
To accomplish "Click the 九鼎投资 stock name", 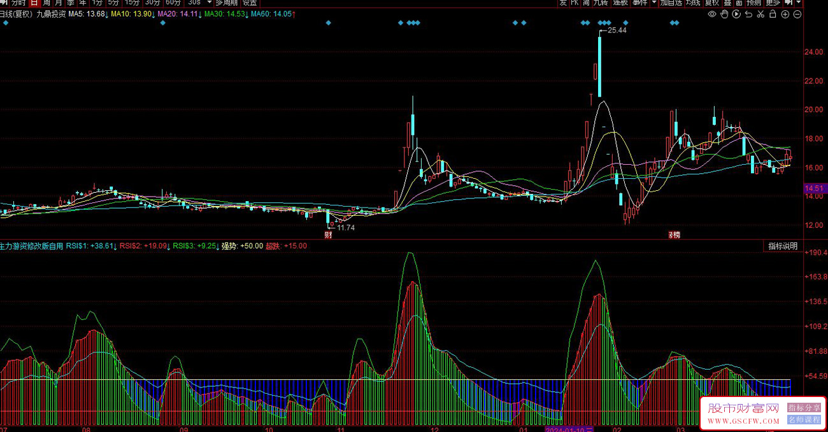I will 51,14.
